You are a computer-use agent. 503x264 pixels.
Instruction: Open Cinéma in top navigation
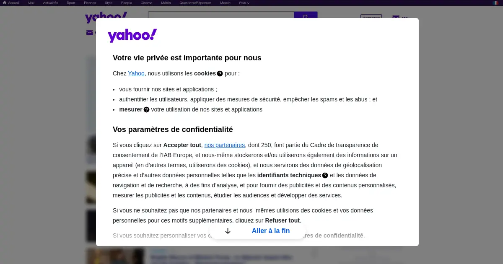coord(146,3)
